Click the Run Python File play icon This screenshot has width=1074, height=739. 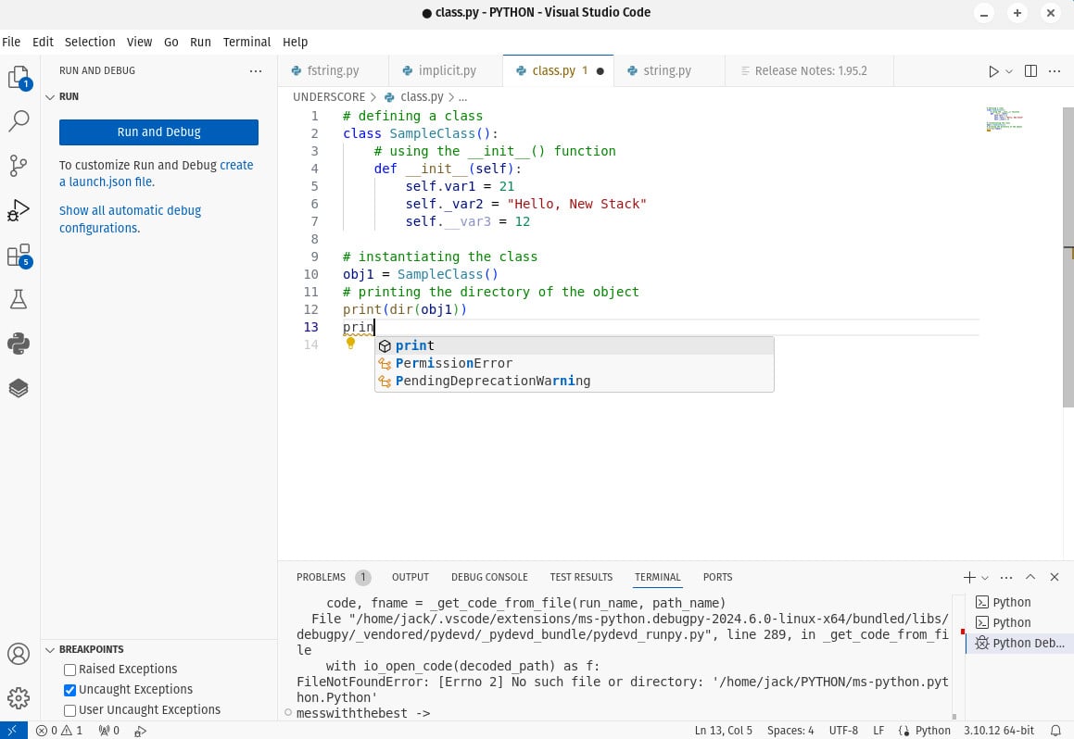(993, 71)
